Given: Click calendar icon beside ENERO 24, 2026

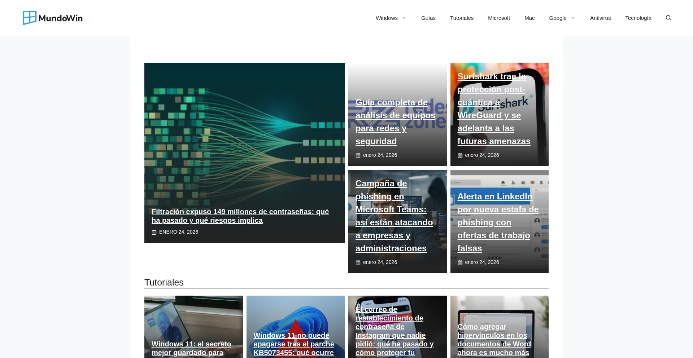Looking at the screenshot, I should (x=154, y=232).
